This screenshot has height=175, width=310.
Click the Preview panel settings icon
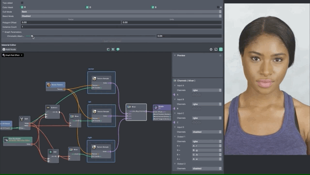click(x=220, y=55)
